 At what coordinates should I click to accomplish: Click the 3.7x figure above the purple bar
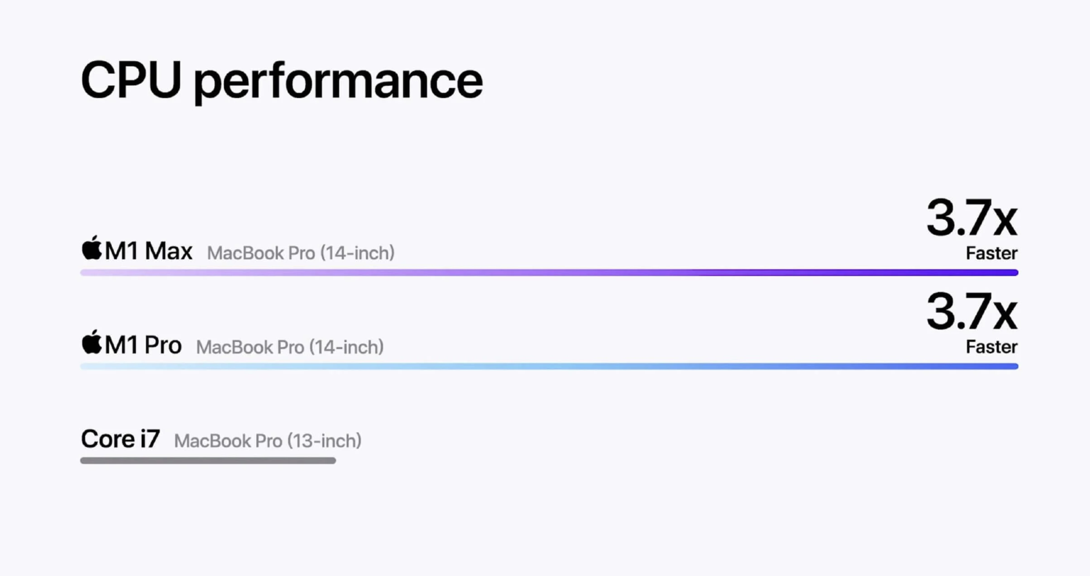[972, 218]
